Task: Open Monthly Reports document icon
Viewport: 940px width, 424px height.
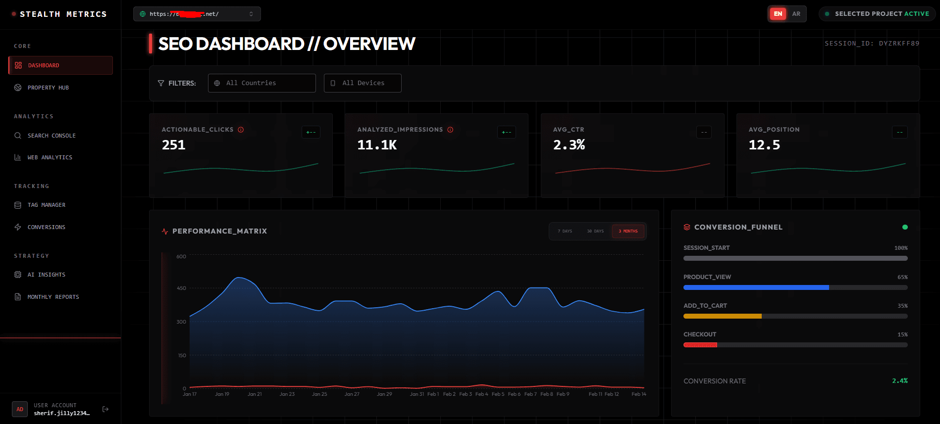Action: (x=18, y=297)
